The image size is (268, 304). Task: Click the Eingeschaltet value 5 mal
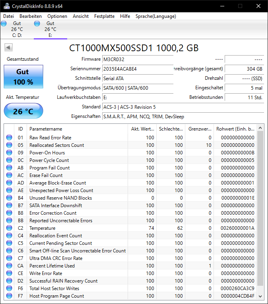click(244, 88)
